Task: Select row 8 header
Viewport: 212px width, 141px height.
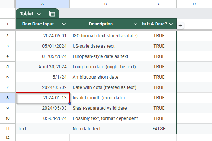Action: tap(7, 97)
